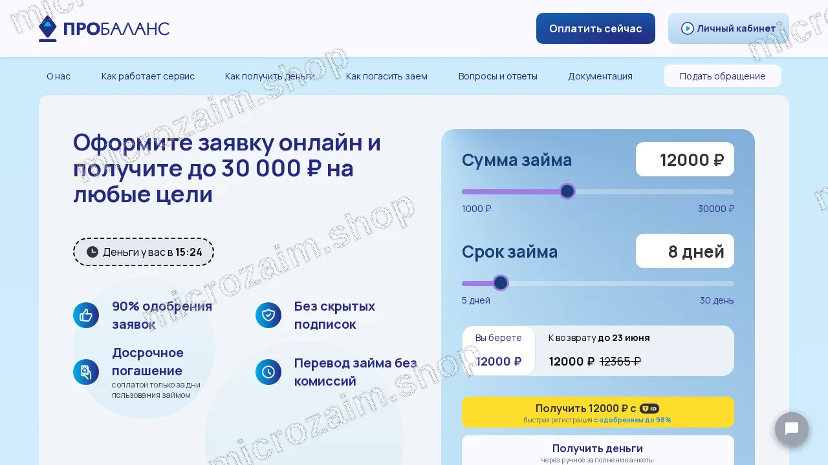Click the Оформите заявку онлайн headline

[227, 168]
